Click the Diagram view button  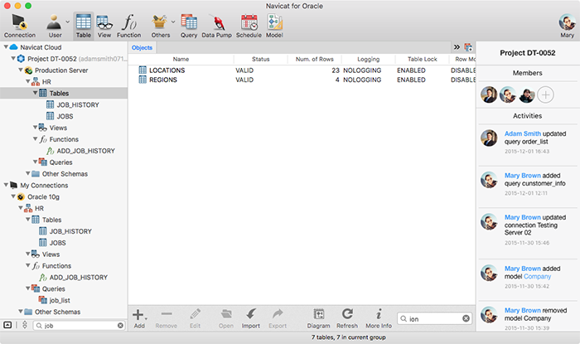(318, 318)
